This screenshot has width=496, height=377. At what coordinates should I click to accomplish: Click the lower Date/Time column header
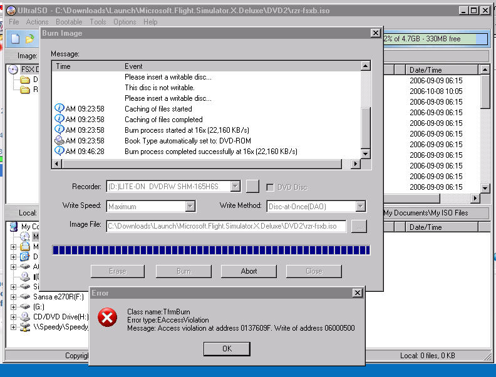[442, 227]
